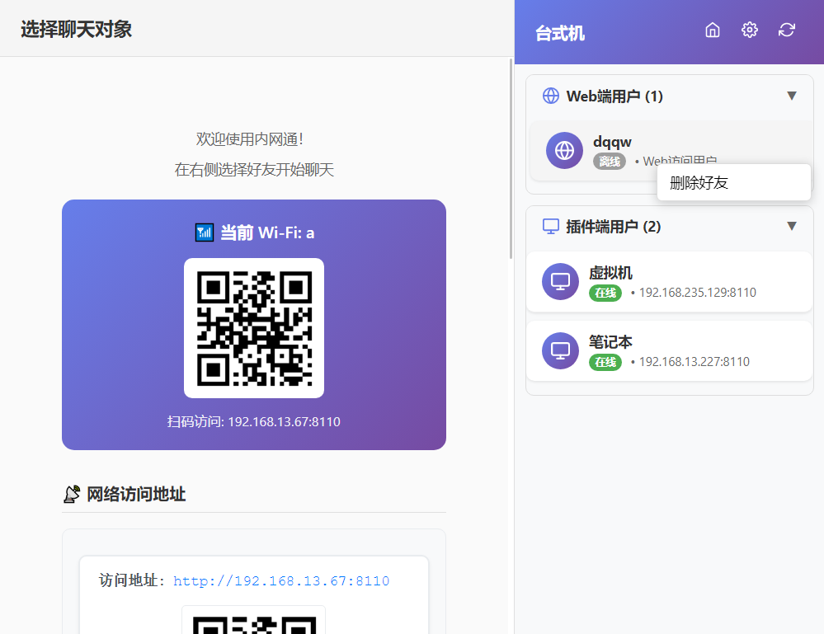Click the 虚拟机 monitor avatar icon
Viewport: 824px width, 634px height.
(x=560, y=281)
